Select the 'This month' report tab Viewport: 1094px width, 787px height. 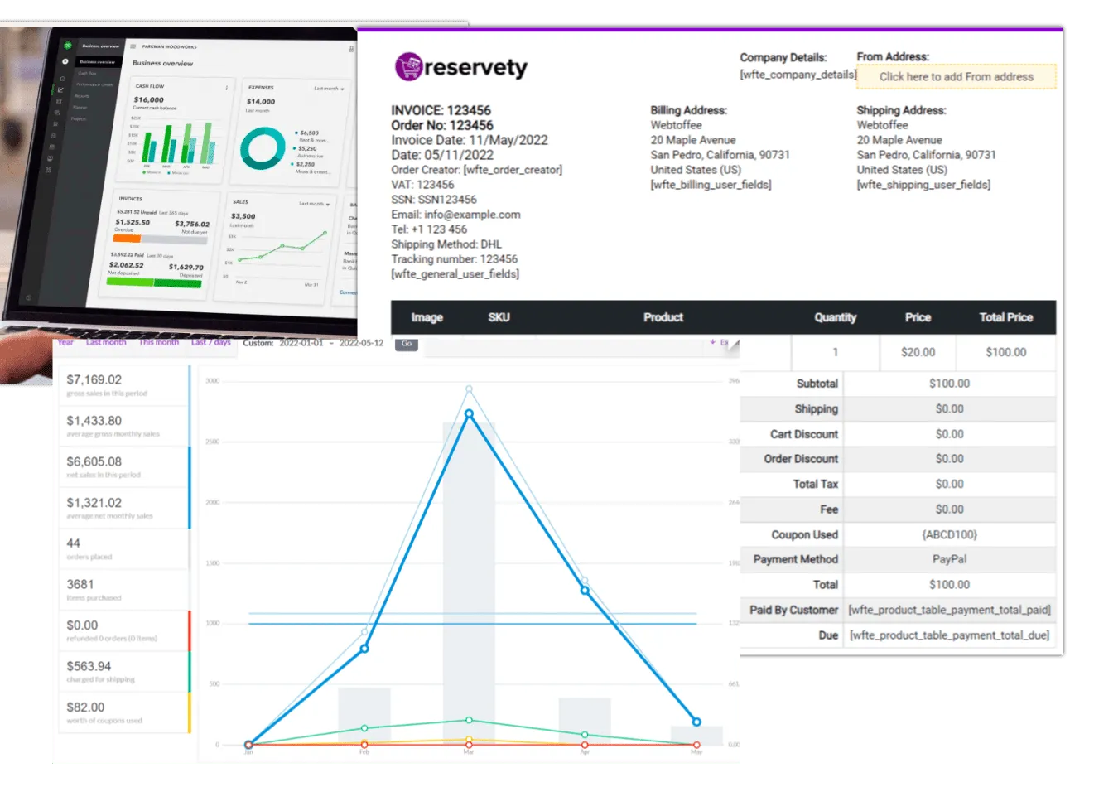(158, 342)
